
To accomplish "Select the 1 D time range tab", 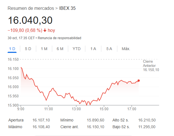I will (12, 49).
